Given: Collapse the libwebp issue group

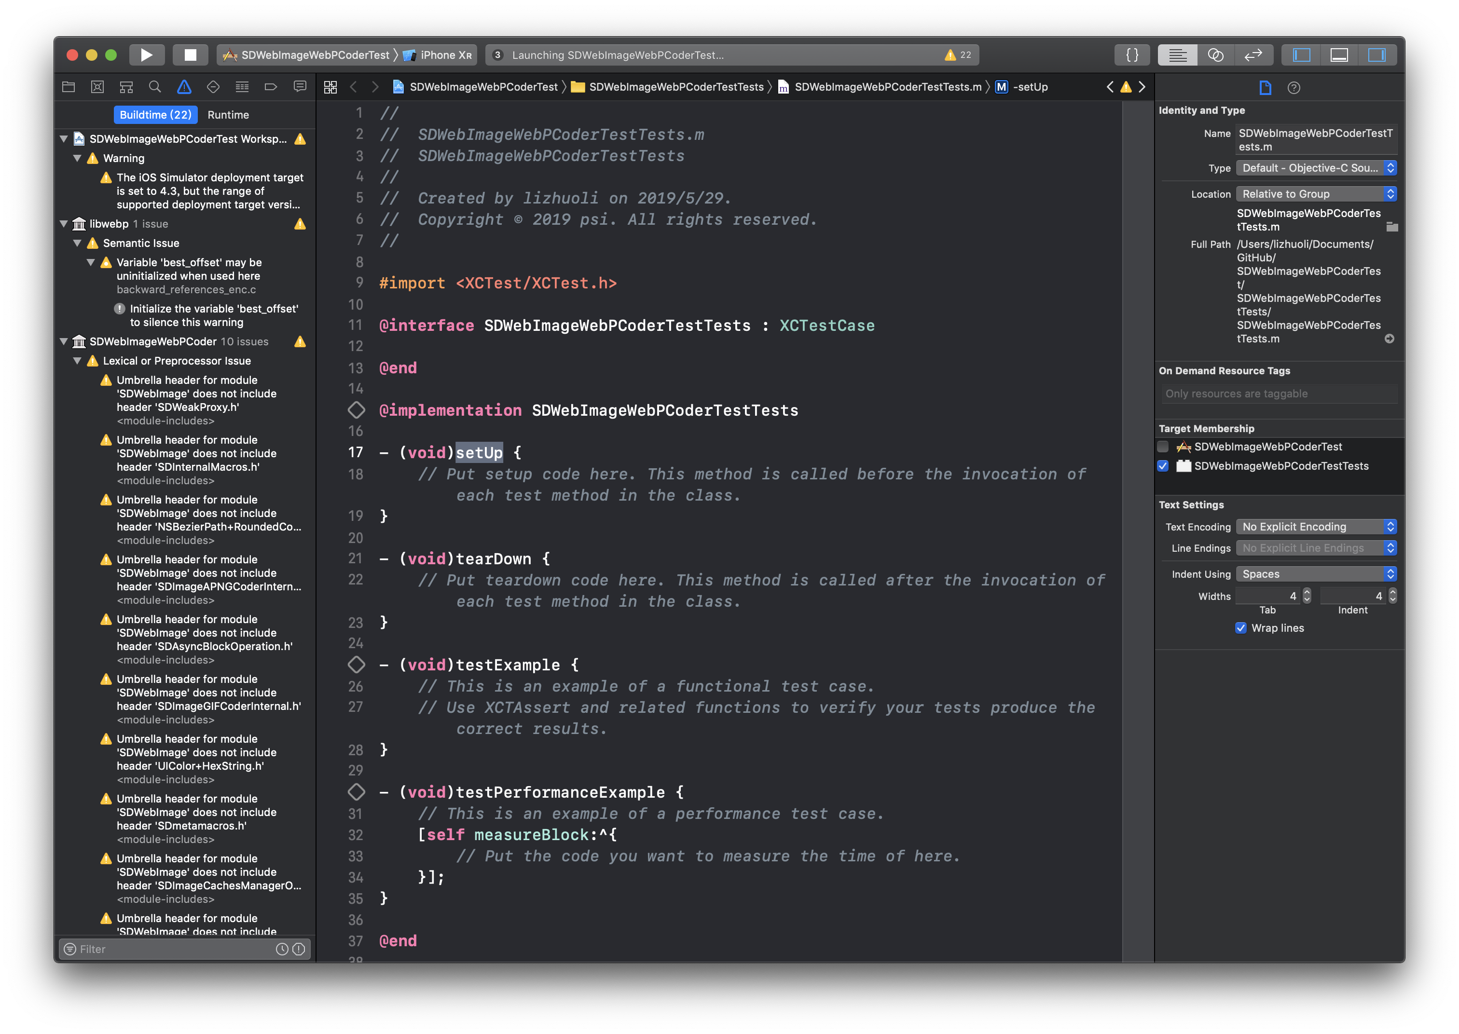Looking at the screenshot, I should coord(64,224).
